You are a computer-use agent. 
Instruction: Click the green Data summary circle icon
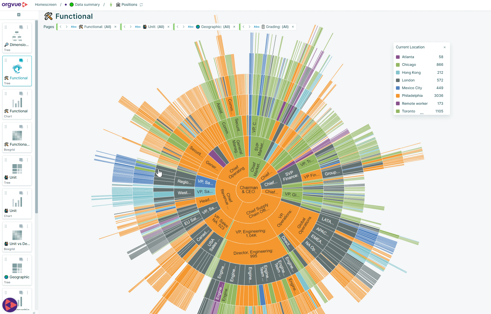(x=71, y=4)
